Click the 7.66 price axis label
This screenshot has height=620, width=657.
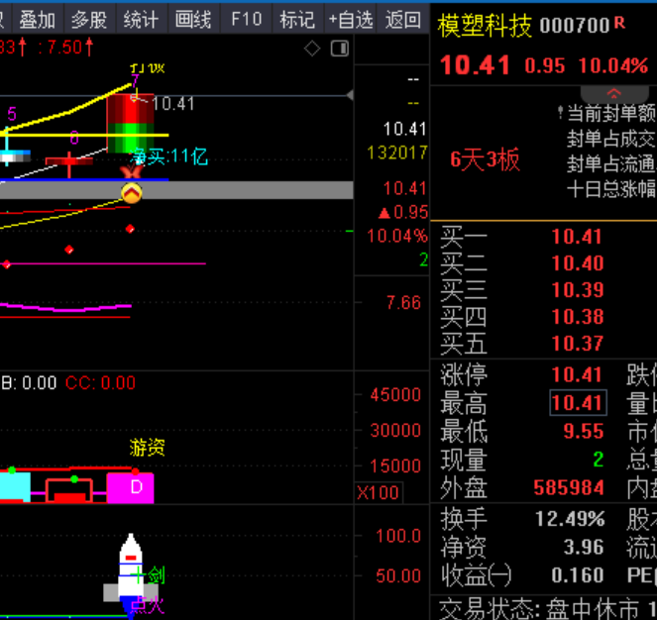[x=403, y=302]
